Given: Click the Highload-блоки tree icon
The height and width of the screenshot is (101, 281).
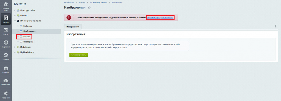Looking at the screenshot, I should (18, 52).
